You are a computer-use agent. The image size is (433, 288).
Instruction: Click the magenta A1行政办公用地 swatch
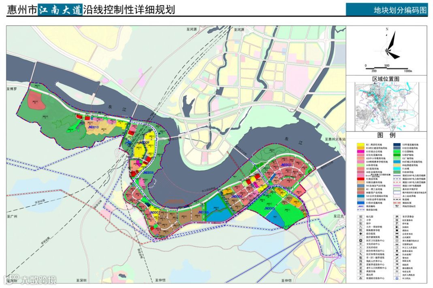tap(360, 151)
